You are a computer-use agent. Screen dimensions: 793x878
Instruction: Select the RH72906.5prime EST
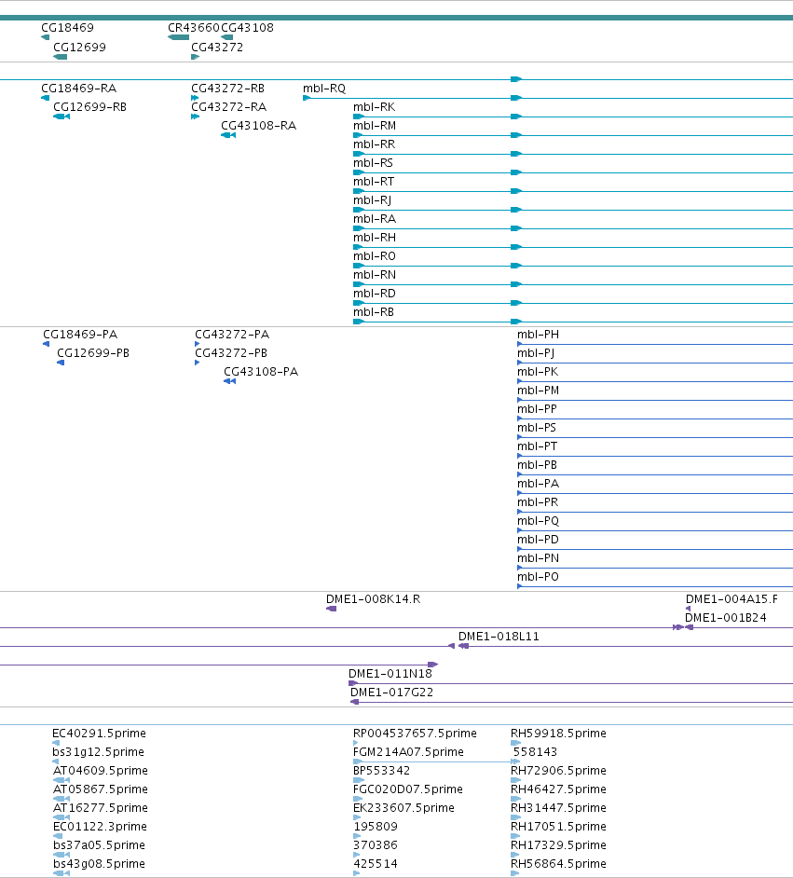coord(558,771)
